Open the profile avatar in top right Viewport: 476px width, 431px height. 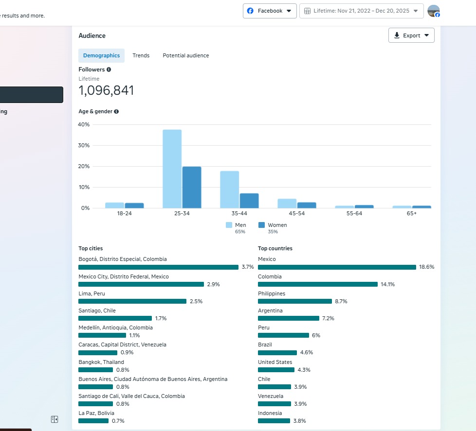coord(433,11)
